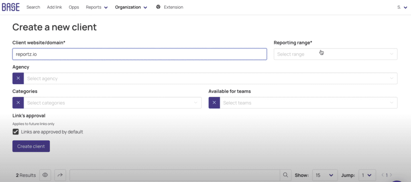The height and width of the screenshot is (182, 411).
Task: Clear Categories selection using X icon
Action: coord(18,103)
